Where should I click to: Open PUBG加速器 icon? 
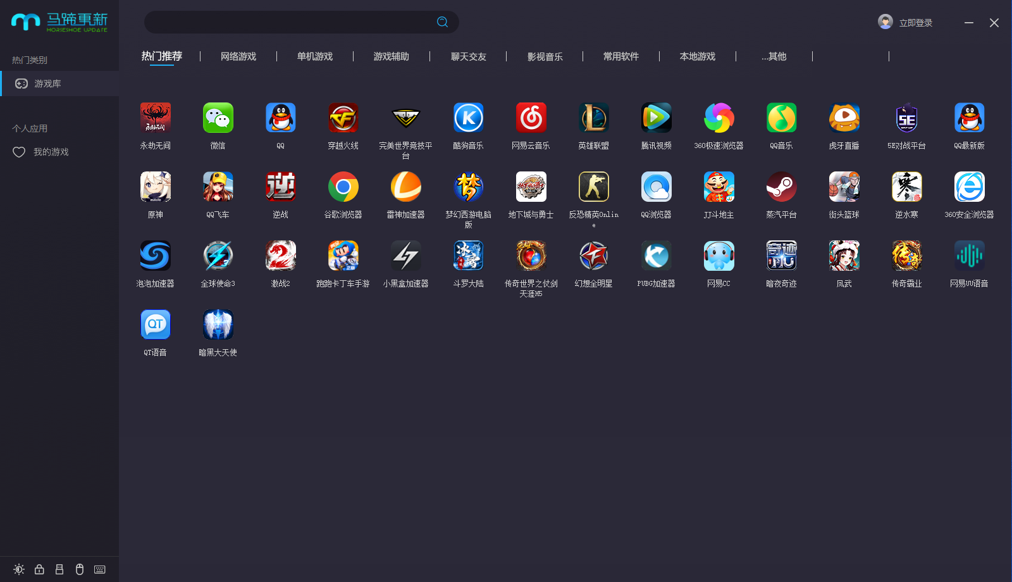656,256
